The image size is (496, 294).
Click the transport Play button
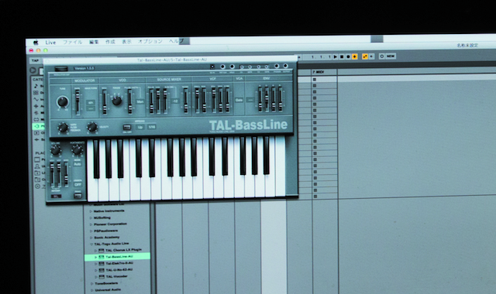coord(336,56)
